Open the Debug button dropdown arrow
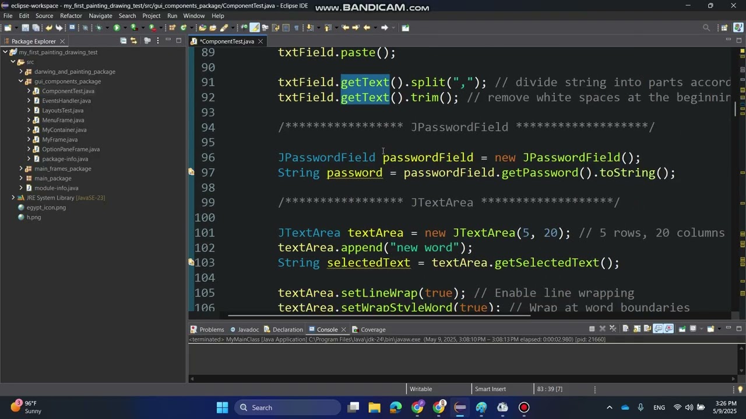Screen dimensions: 746x419 [107, 27]
